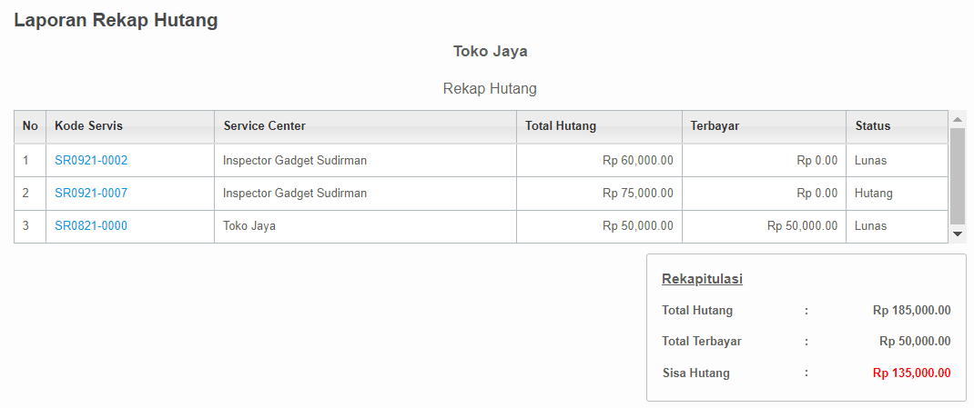Click the Kode Servis column header
Image resolution: width=974 pixels, height=408 pixels.
130,126
